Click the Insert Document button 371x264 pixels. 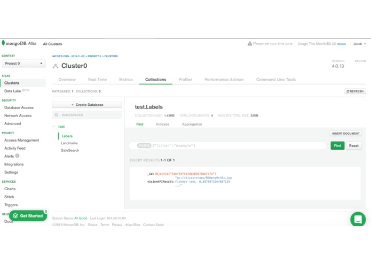345,134
